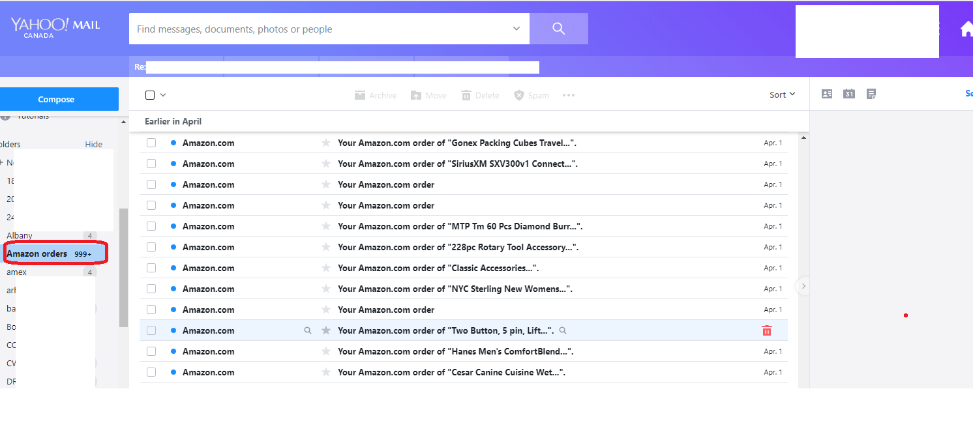Hide the folders list

[x=94, y=144]
